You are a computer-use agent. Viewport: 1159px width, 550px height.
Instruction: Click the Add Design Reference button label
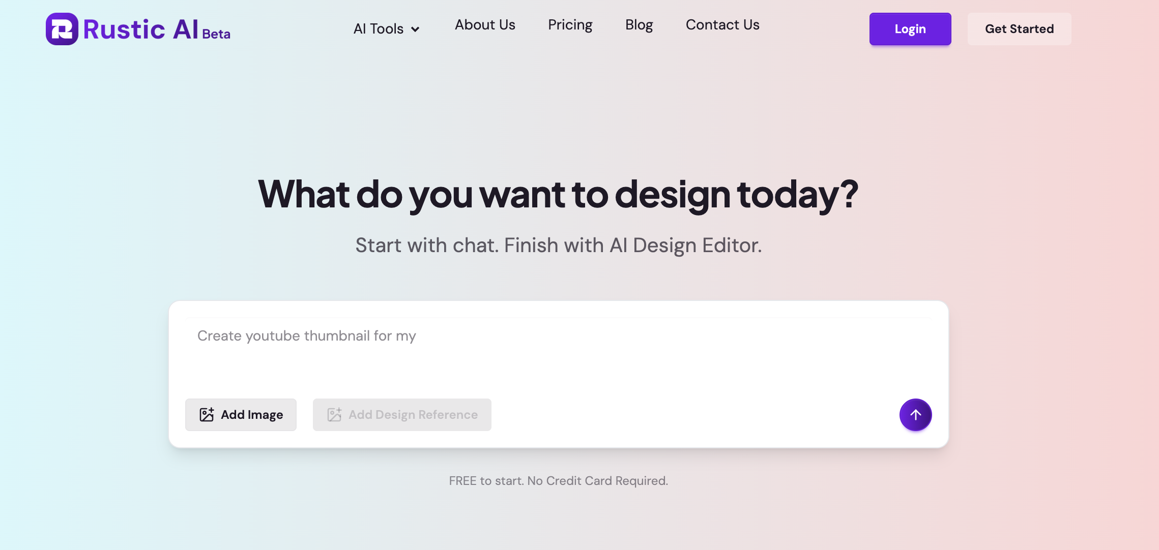(413, 415)
